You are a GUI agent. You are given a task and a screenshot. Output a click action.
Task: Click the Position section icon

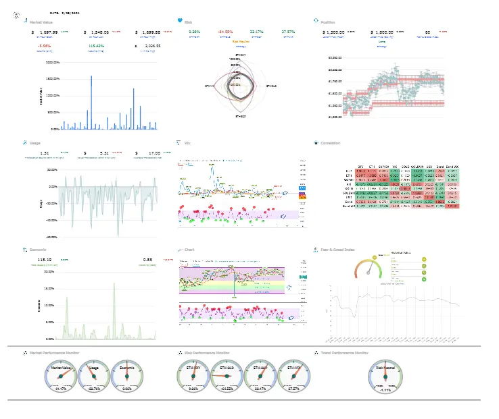click(316, 20)
